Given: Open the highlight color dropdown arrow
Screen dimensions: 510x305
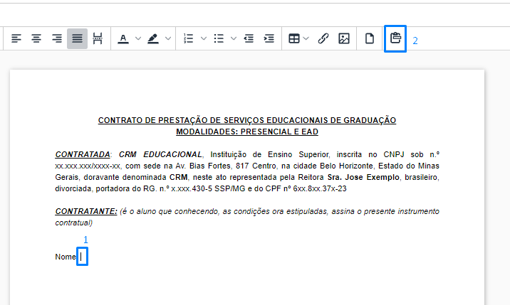Looking at the screenshot, I should tap(168, 38).
